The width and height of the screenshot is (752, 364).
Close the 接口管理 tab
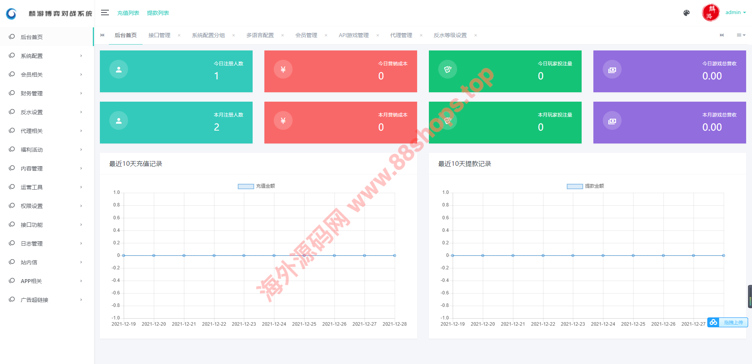click(x=179, y=35)
